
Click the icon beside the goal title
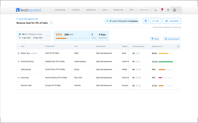point(51,23)
